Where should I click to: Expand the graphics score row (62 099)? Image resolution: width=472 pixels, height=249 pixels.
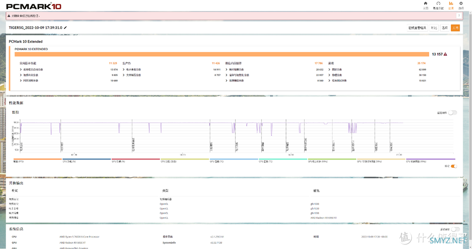tap(377, 69)
